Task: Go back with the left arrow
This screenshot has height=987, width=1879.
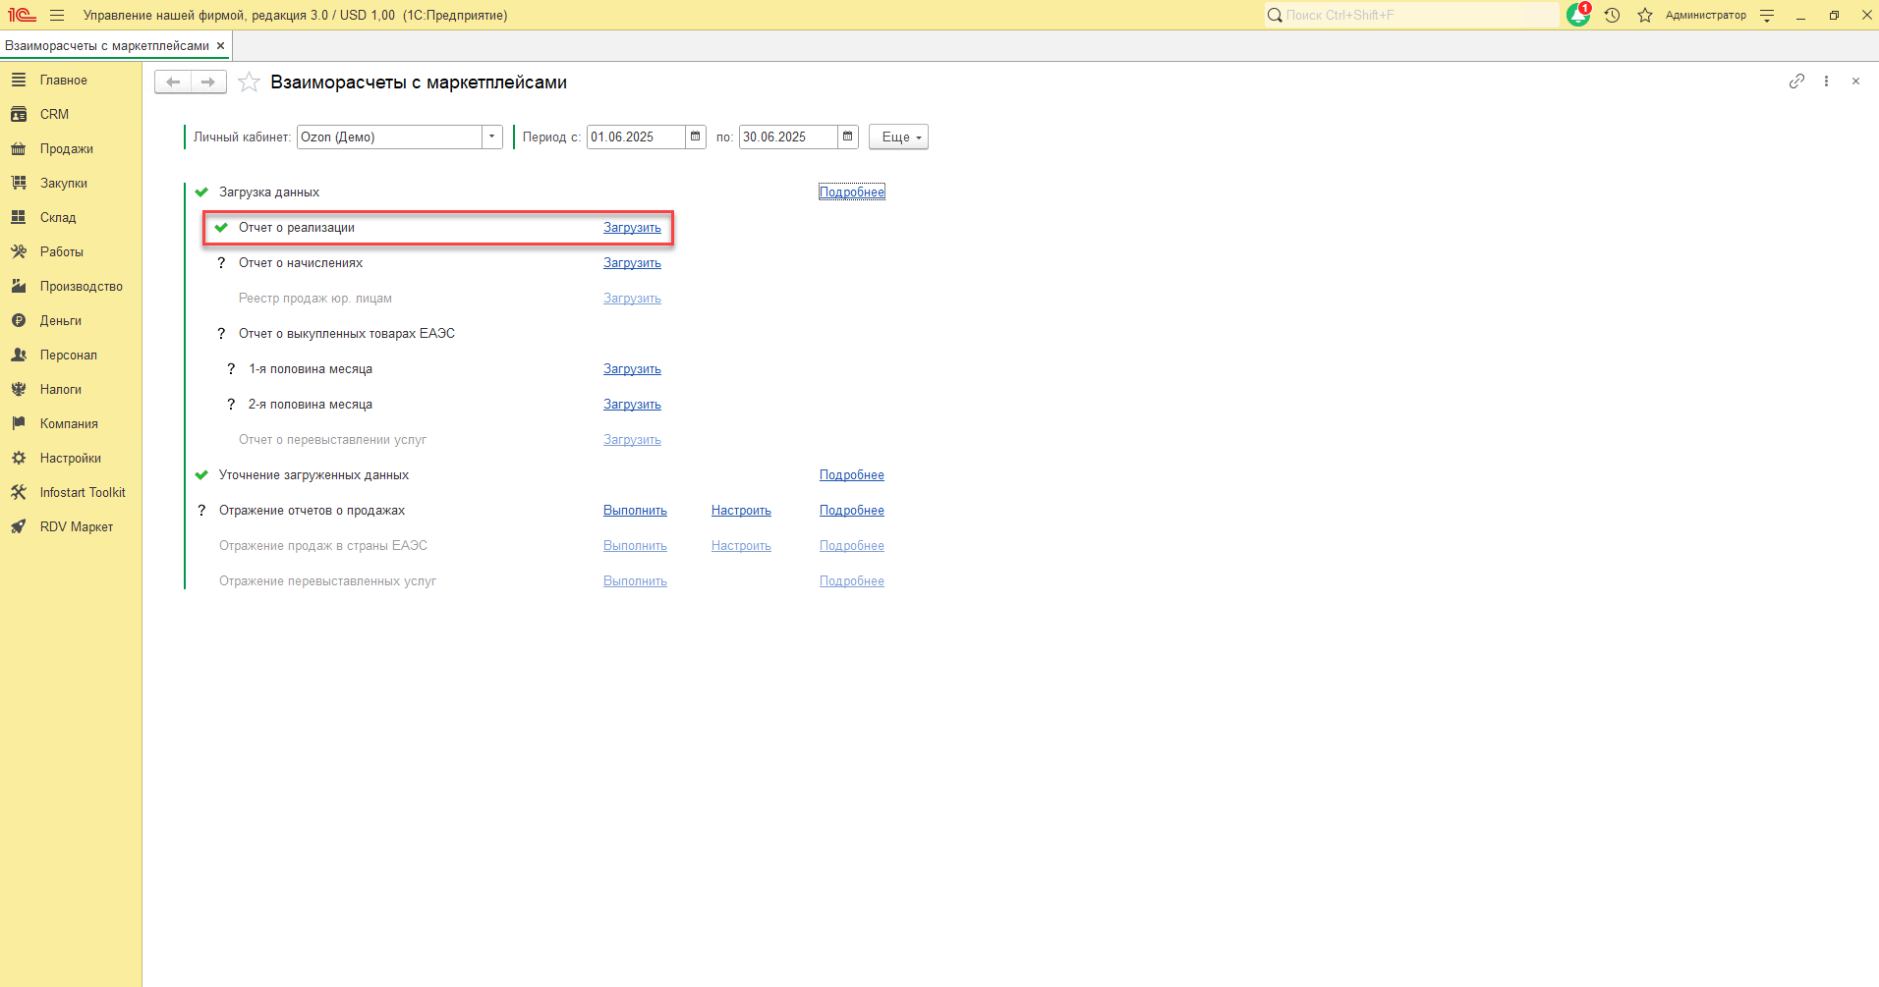Action: 173,82
